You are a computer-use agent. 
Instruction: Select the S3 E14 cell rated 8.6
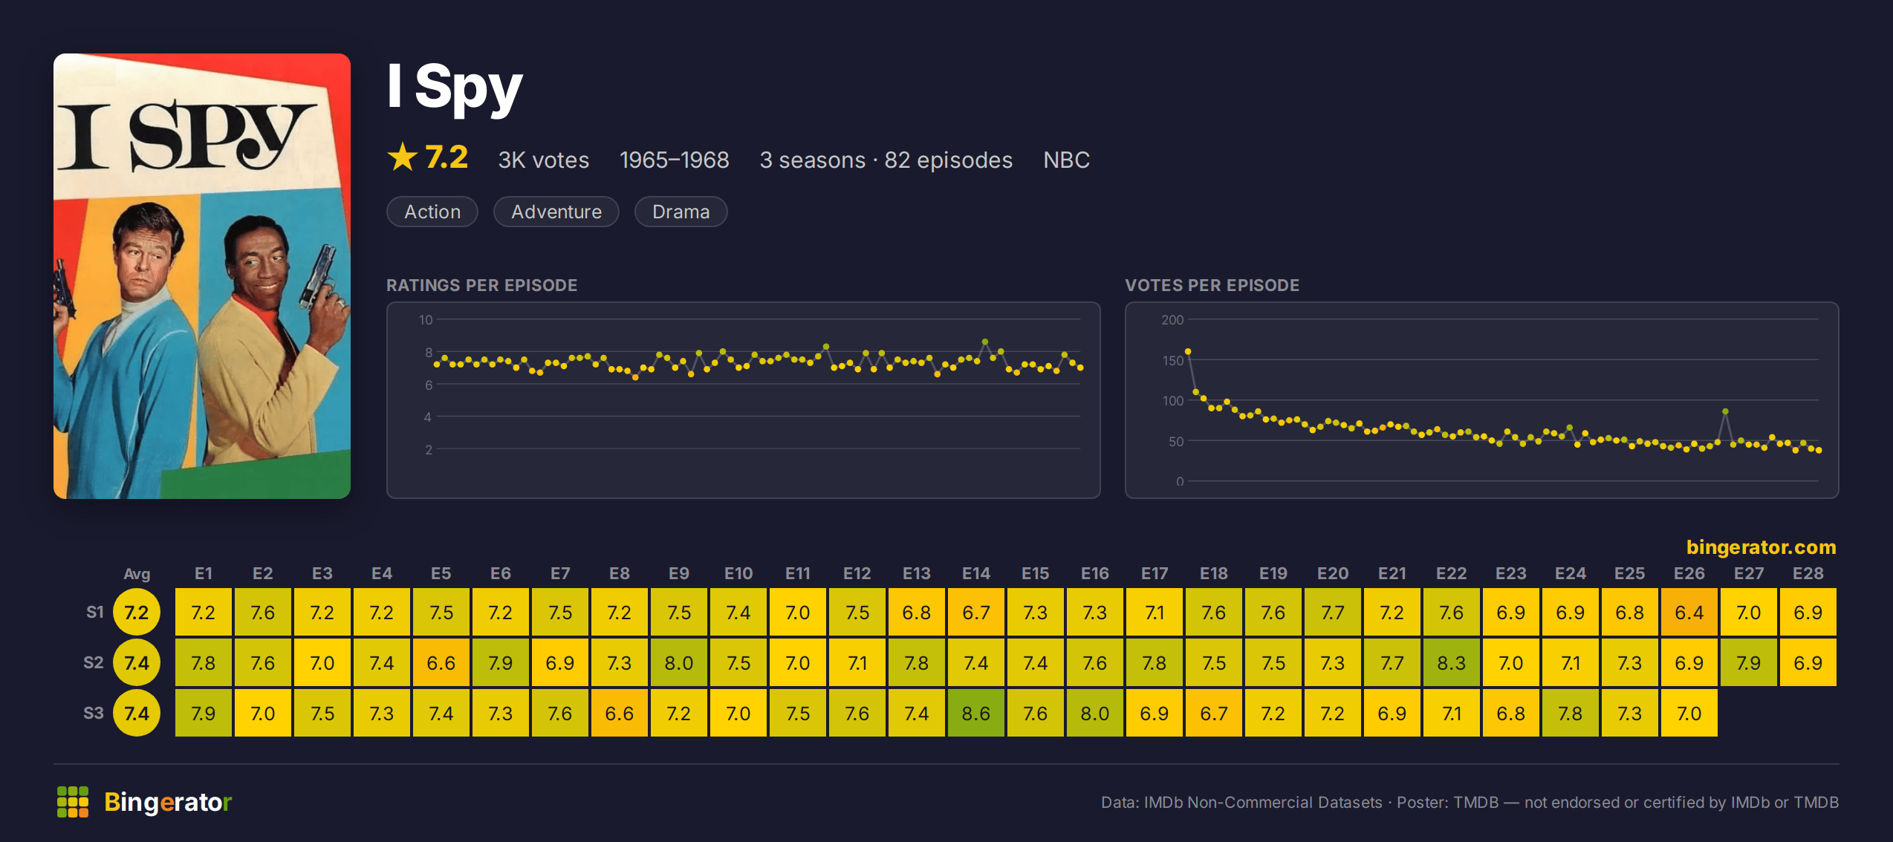[x=976, y=714]
